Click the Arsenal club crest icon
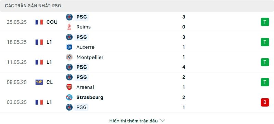Viewport: 274px width, 124px height. click(x=70, y=87)
